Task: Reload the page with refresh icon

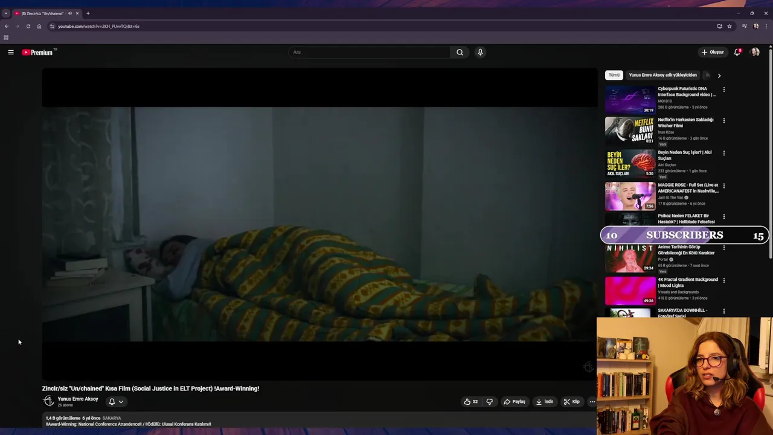Action: pos(28,27)
